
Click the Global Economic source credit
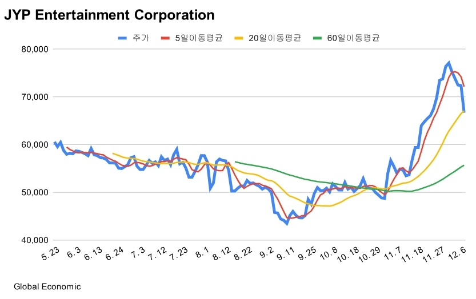click(47, 286)
